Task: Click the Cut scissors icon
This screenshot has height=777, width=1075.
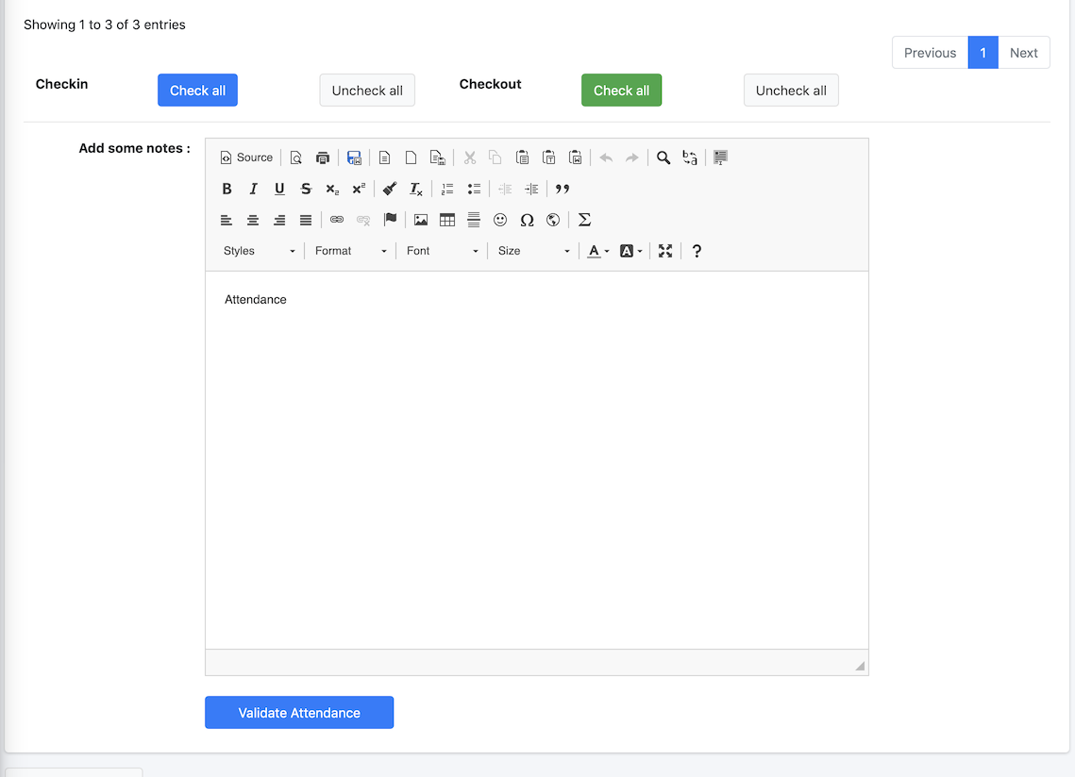Action: point(470,157)
